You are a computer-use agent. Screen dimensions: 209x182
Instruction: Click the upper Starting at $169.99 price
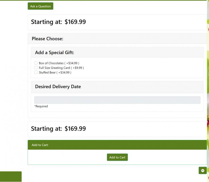[x=58, y=22]
